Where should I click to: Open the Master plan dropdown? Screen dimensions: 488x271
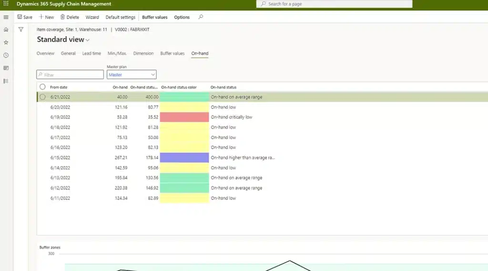153,75
